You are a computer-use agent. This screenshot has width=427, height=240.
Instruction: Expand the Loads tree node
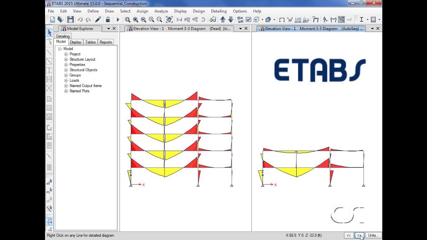pos(66,80)
